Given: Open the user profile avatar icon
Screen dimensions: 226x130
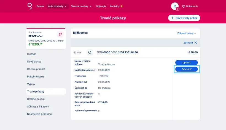Looking at the screenshot, I should (175, 6).
